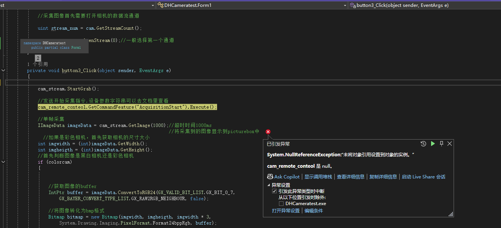Collapse the 异常设置 section
This screenshot has height=228, width=501.
269,185
